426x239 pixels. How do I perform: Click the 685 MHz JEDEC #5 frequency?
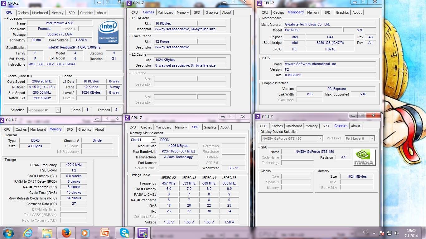pos(229,183)
